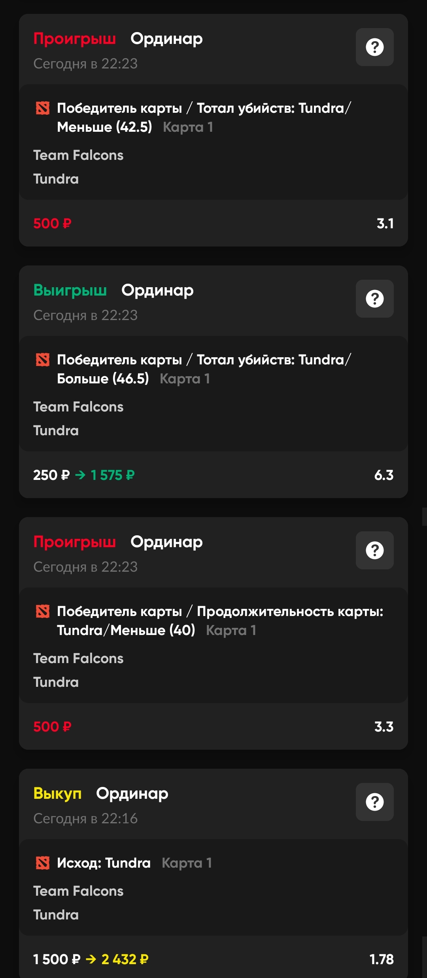Click Dota 2 logo next to Продолжительность карты bet
The height and width of the screenshot is (978, 427).
click(43, 611)
